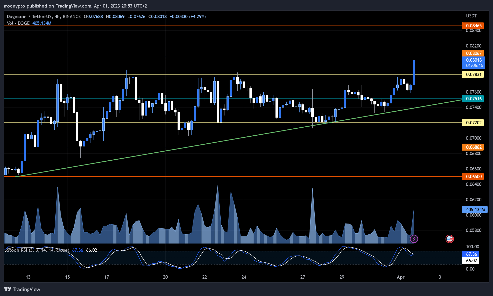The width and height of the screenshot is (493, 296).
Task: Click the 405.134M volume axis label
Action: [x=475, y=210]
